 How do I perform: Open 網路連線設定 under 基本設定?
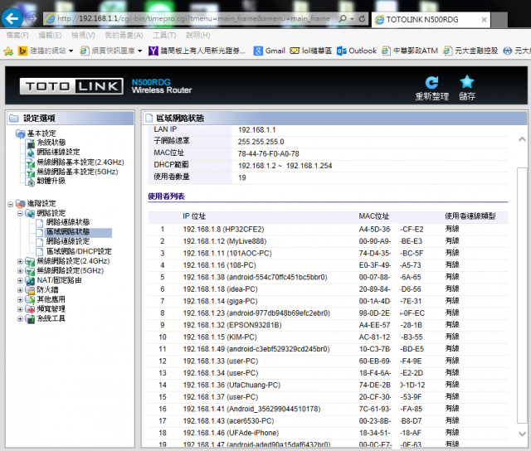pos(58,153)
